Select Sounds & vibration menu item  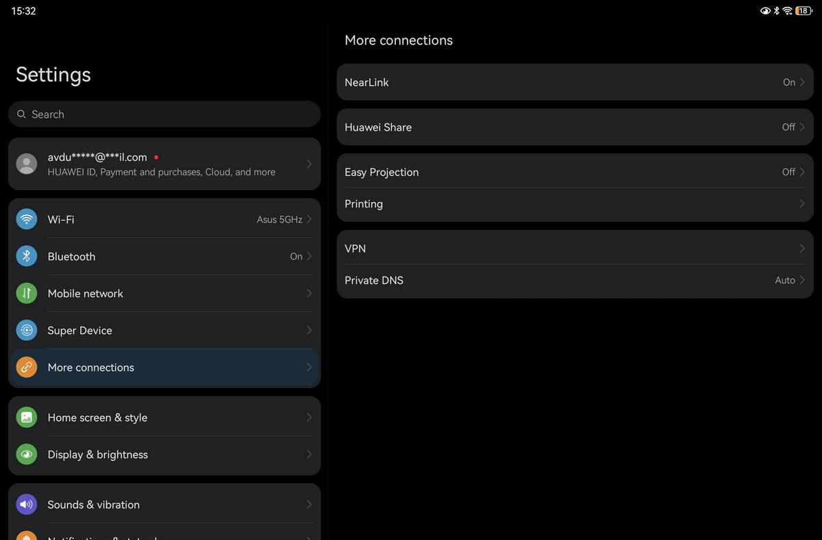click(164, 504)
